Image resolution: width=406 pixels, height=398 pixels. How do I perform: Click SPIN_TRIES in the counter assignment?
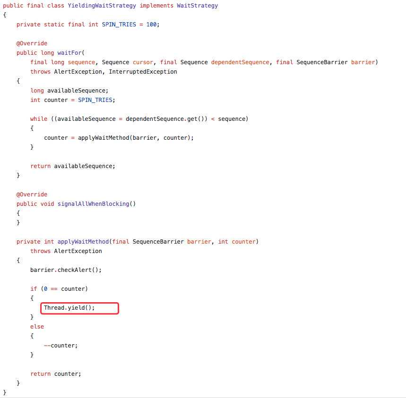click(x=95, y=100)
